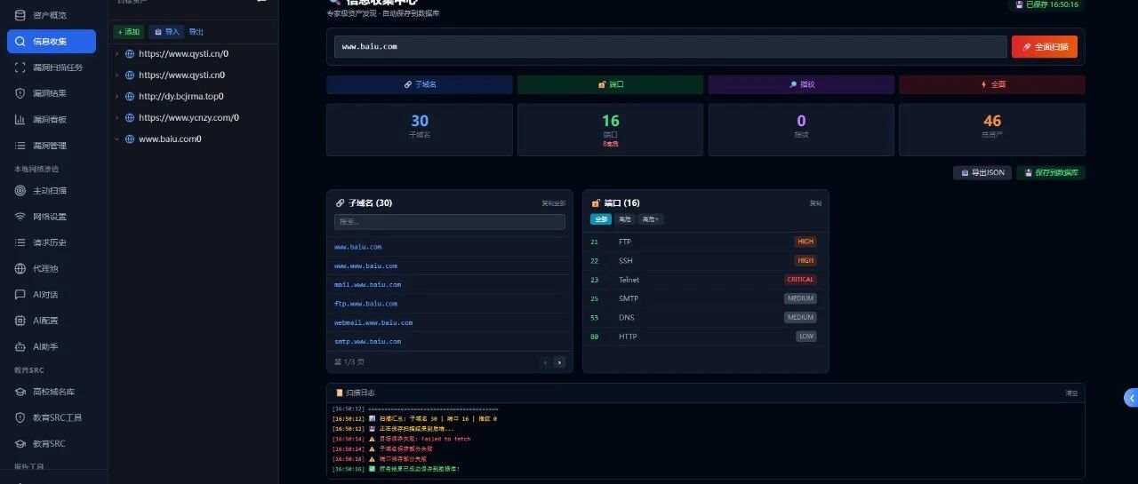Select the 全部 port filter
This screenshot has width=1138, height=484.
pos(602,219)
